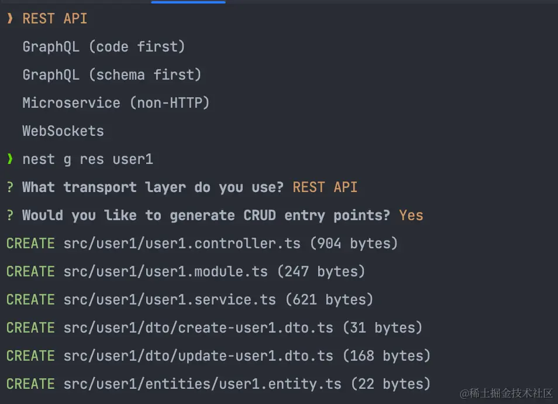Select the REST API option in the list

55,19
